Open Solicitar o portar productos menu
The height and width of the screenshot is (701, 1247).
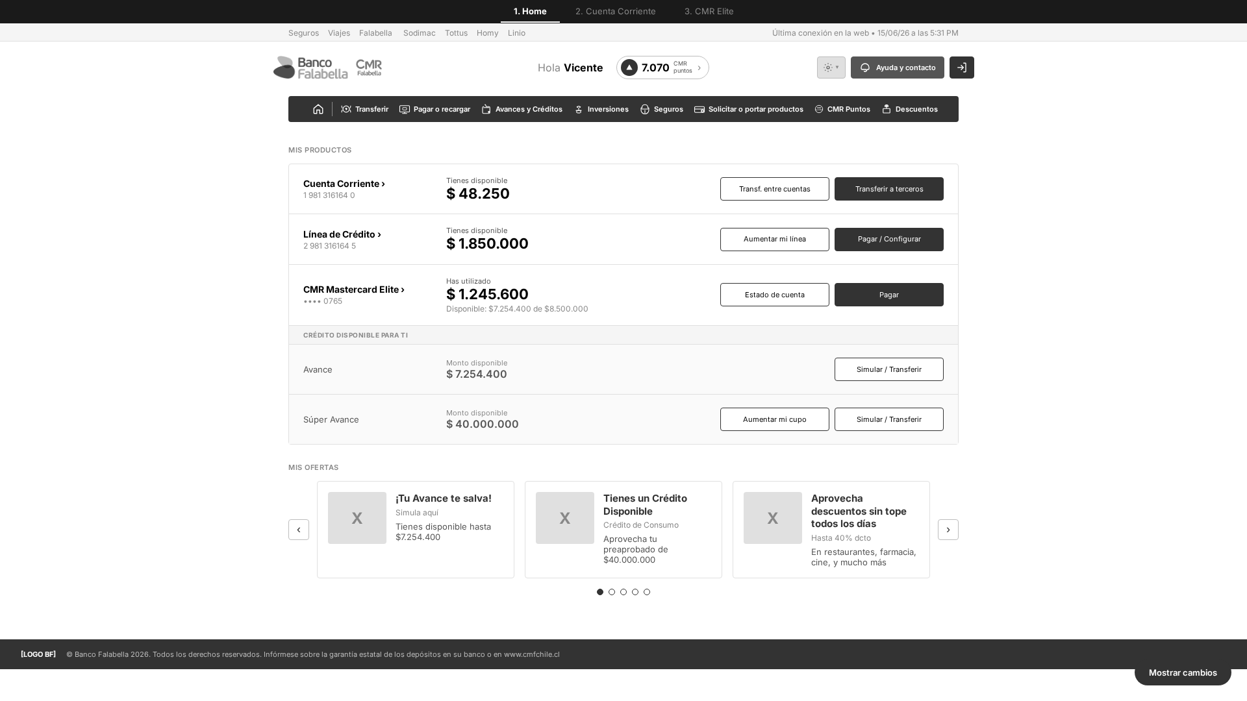pyautogui.click(x=748, y=109)
